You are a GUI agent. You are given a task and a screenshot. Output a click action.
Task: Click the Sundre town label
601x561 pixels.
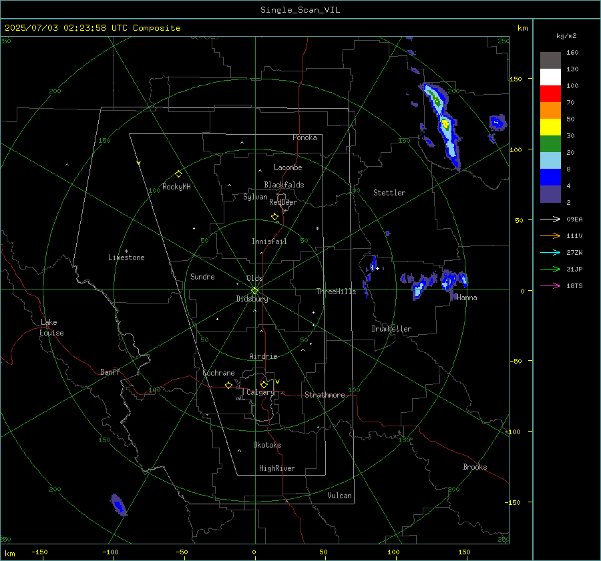(202, 277)
